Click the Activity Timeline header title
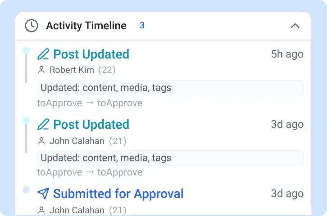Image resolution: width=327 pixels, height=216 pixels. point(86,26)
